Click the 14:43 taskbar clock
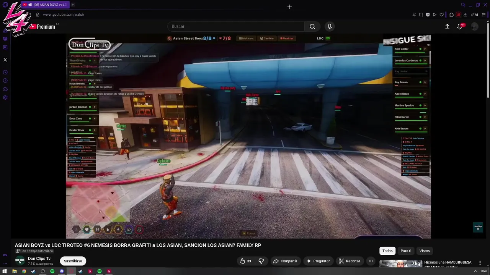This screenshot has height=275, width=490. pos(483,271)
